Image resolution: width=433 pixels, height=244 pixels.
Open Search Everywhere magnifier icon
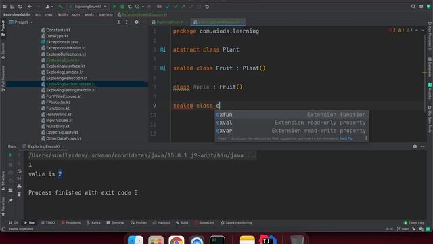[413, 7]
